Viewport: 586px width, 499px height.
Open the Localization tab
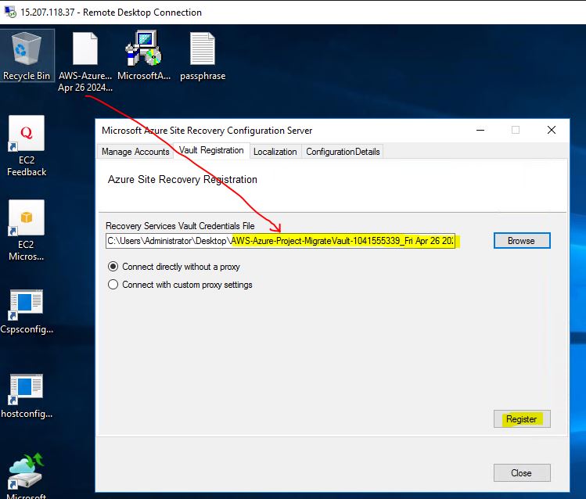(275, 152)
